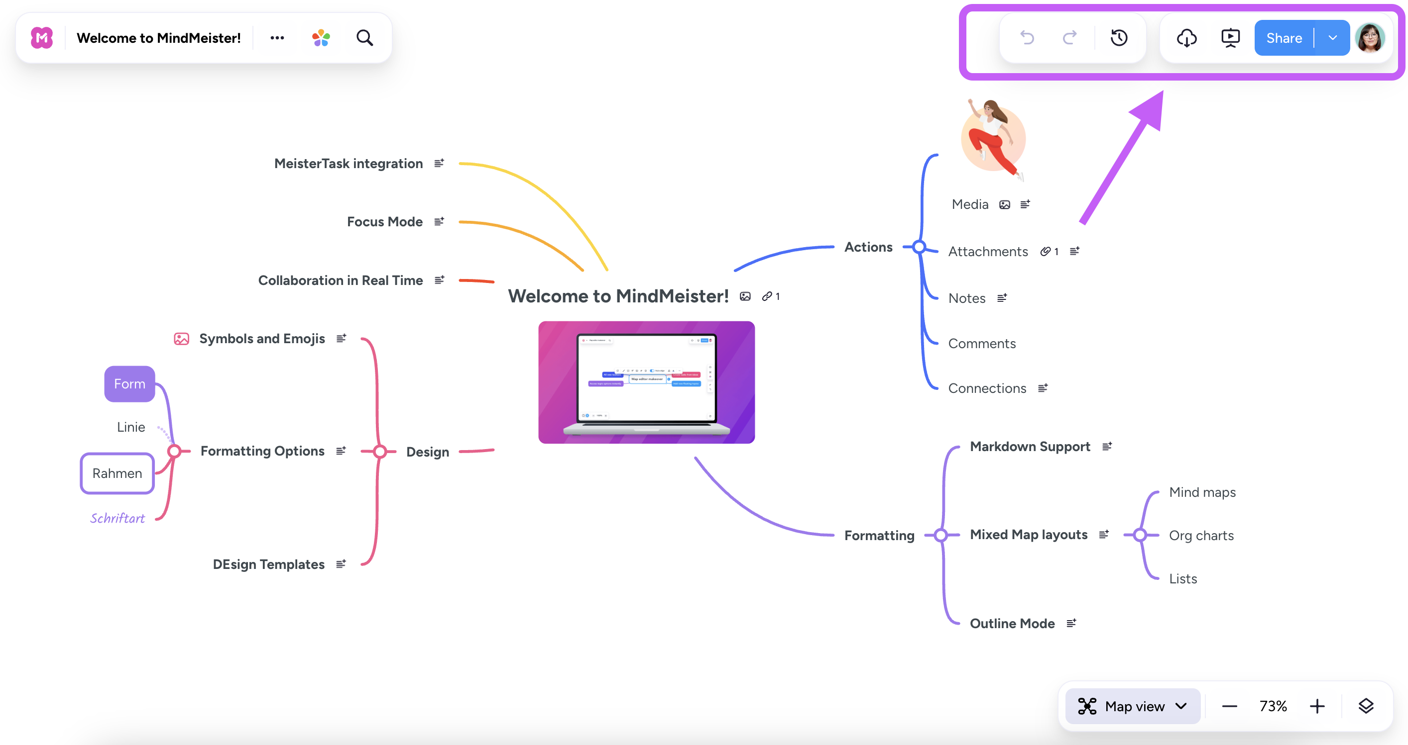The width and height of the screenshot is (1408, 745).
Task: Click the MindMeister logo icon
Action: [41, 38]
